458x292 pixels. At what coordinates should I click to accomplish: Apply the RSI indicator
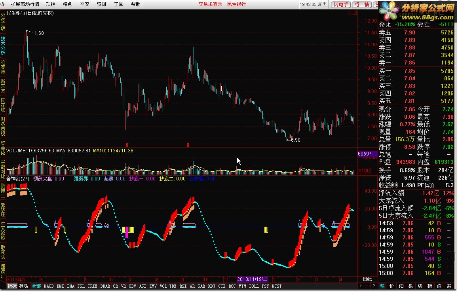click(183, 286)
